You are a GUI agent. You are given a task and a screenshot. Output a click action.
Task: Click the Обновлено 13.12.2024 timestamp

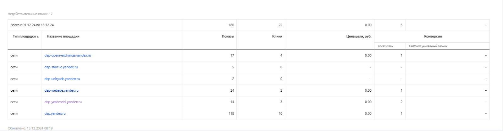30,128
